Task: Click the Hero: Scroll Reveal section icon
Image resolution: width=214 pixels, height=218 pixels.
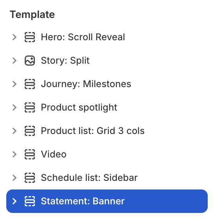Action: tap(30, 37)
